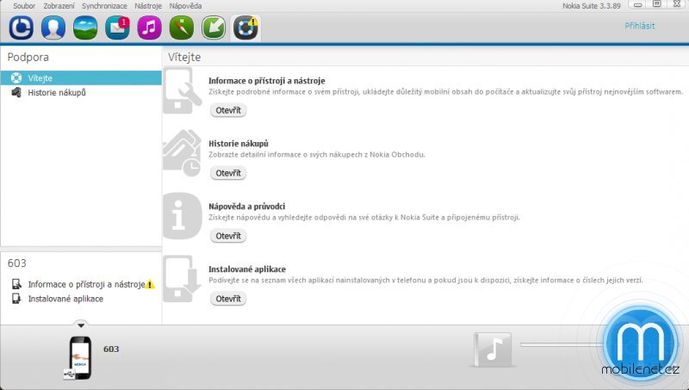Viewport: 689px width, 390px height.
Task: Click the Nokia 603 phone thumbnail
Action: click(80, 356)
